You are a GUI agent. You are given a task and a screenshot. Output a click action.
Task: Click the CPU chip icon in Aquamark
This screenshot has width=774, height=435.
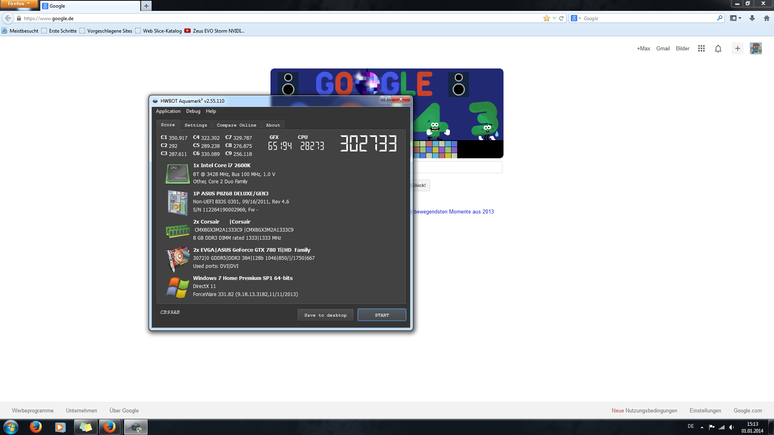(177, 174)
